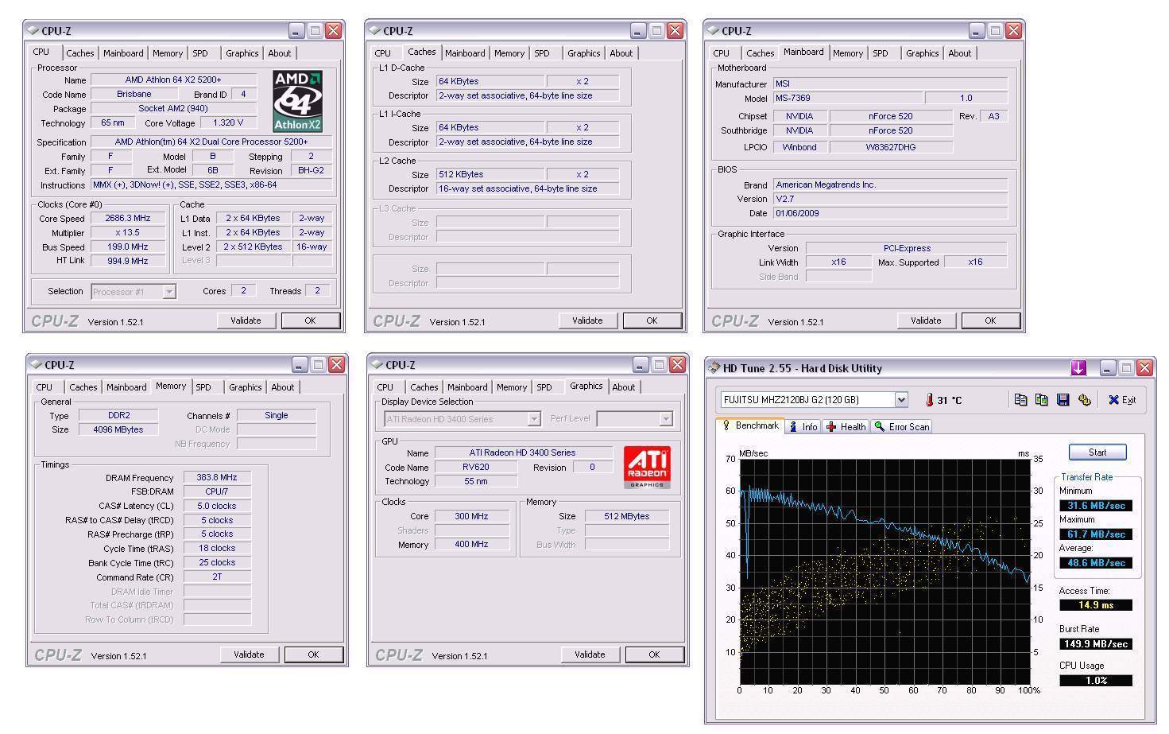Open CPU tab in the Mainboard tab window
Viewport: 1169px width, 734px height.
[722, 53]
